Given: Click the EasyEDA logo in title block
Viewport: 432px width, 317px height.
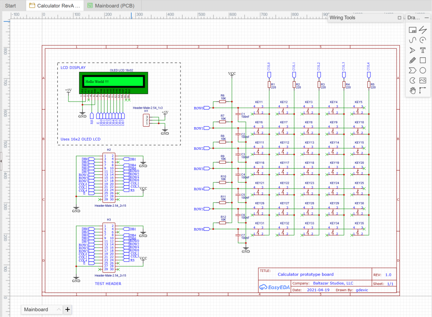Looking at the screenshot, I should click(275, 287).
